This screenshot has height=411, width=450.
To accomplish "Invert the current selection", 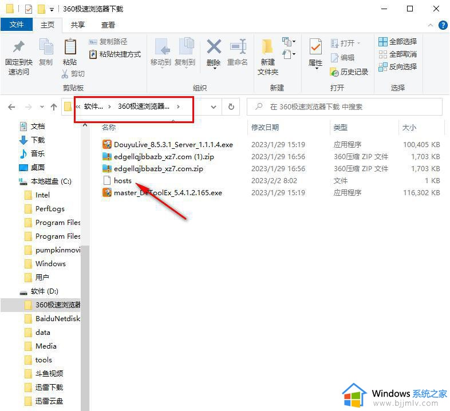I will 397,67.
